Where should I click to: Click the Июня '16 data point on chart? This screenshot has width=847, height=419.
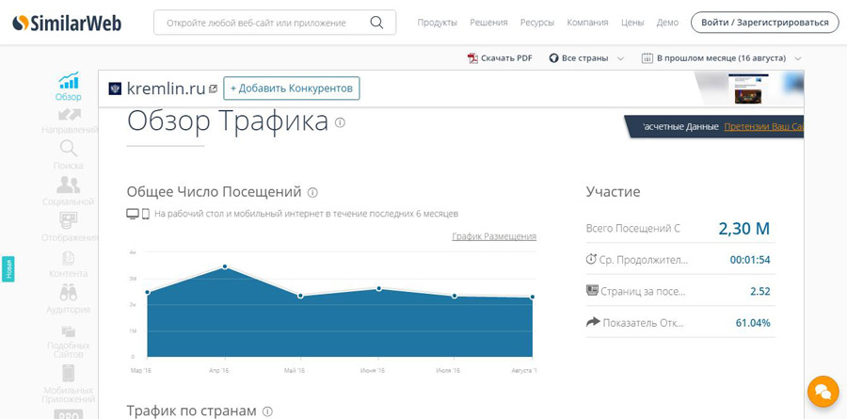pos(378,289)
